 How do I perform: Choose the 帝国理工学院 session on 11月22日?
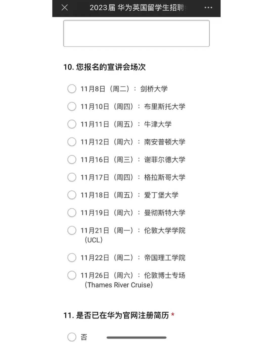72,258
